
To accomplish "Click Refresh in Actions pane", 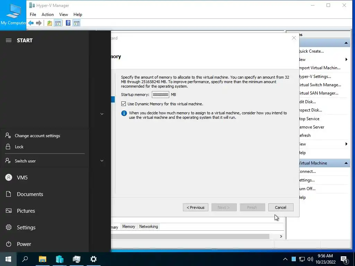I will tap(305, 135).
